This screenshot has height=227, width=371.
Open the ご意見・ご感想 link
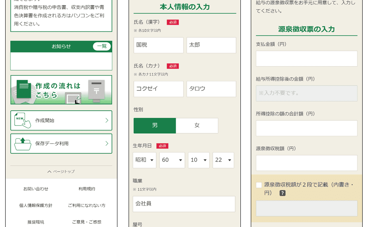(87, 222)
